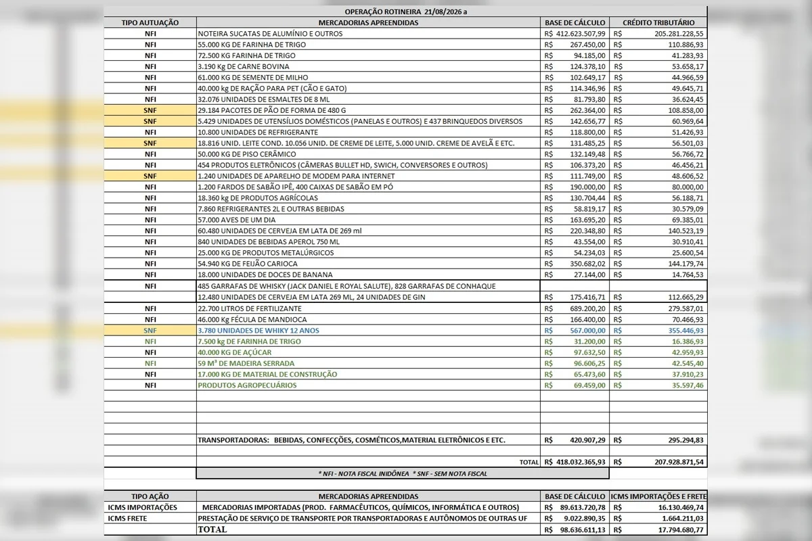This screenshot has height=541, width=812.
Task: Click "PRESTAÇÃO DE SERVIÇO DE TRANSPORTE" cell
Action: point(369,518)
